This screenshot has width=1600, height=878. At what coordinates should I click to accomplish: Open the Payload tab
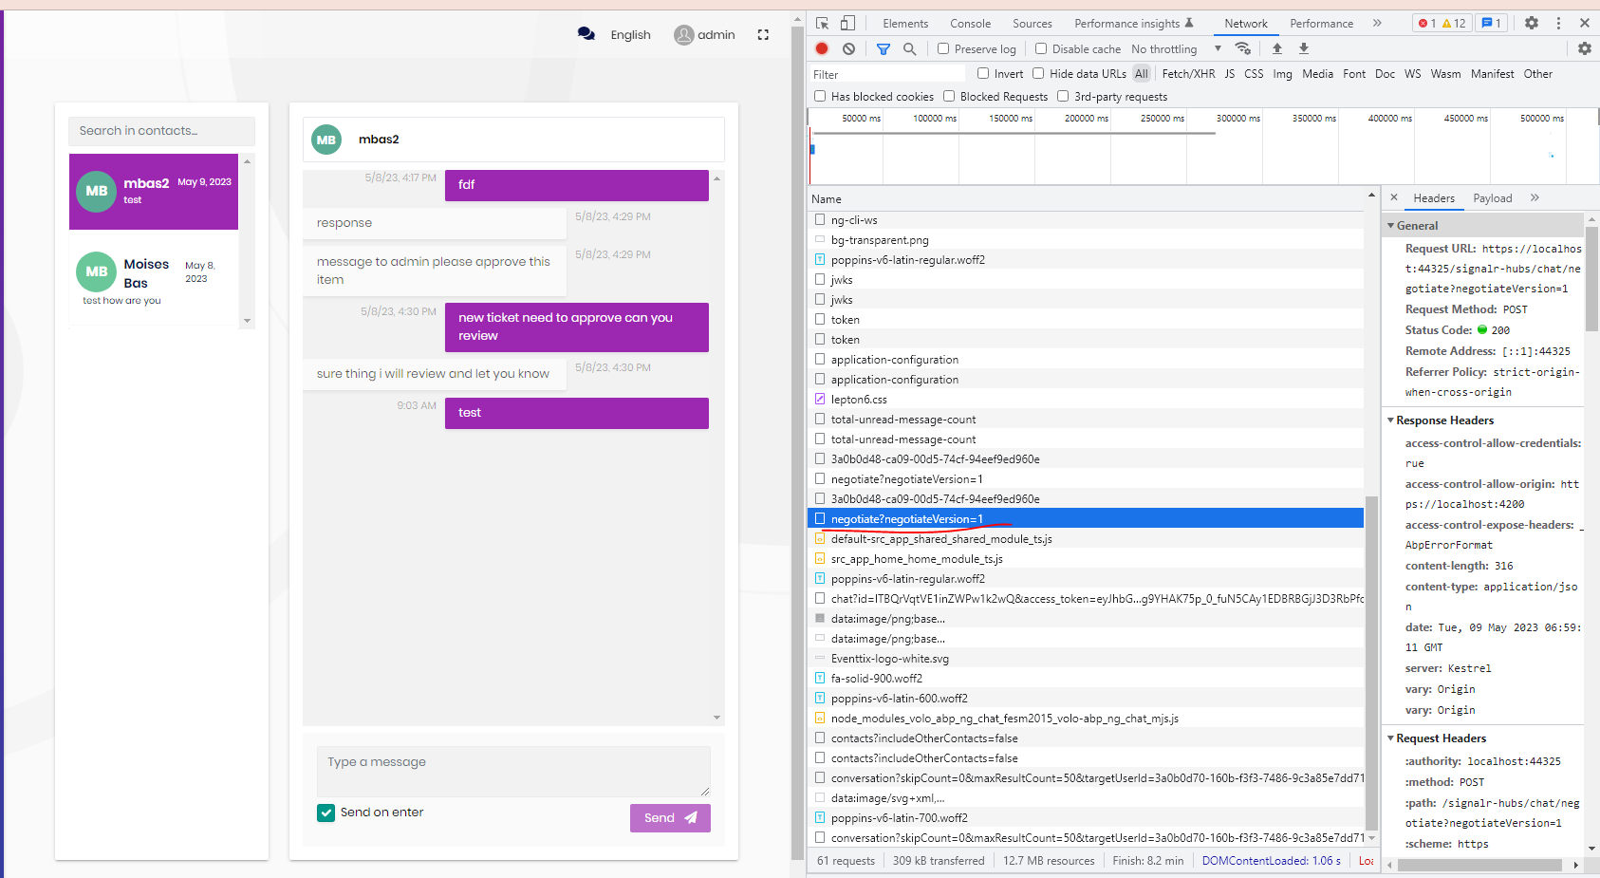[1492, 198]
